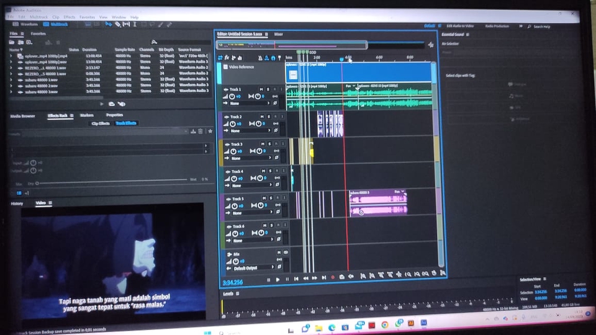This screenshot has width=596, height=335.
Task: Open the Effects menu
Action: click(x=69, y=17)
